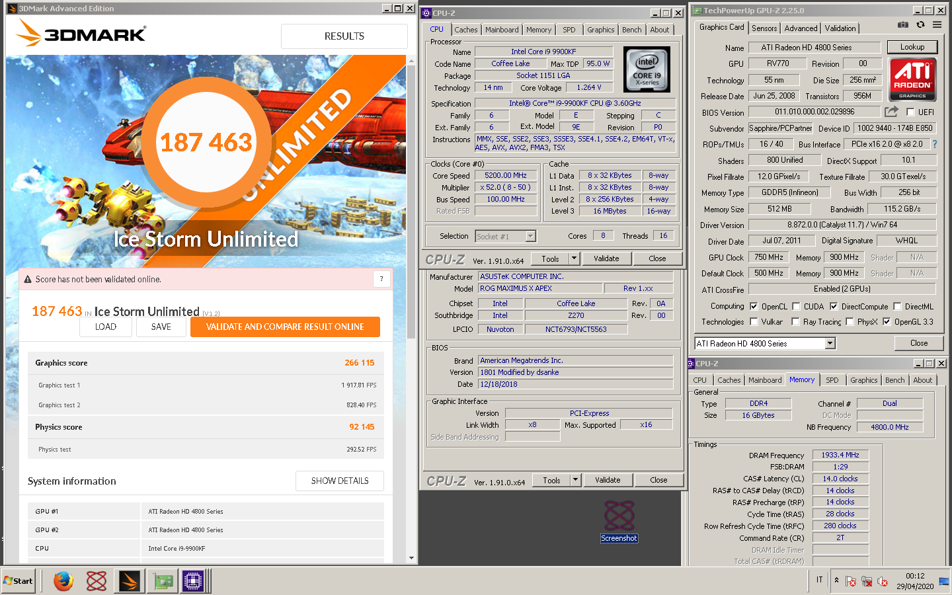Open the ATI Radeon HD 4800 Series GPU dropdown
This screenshot has height=595, width=952.
pos(830,344)
